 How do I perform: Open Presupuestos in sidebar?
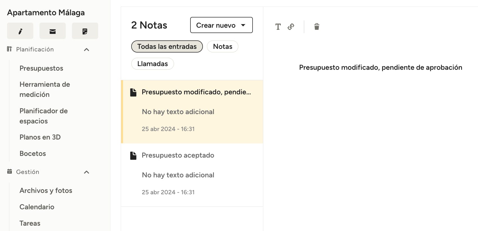point(41,68)
